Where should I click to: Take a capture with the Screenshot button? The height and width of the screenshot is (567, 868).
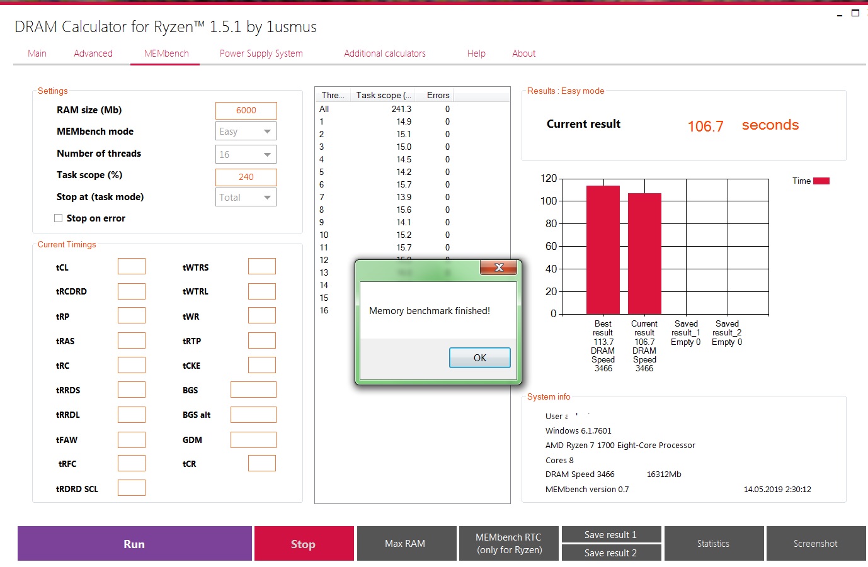click(816, 544)
